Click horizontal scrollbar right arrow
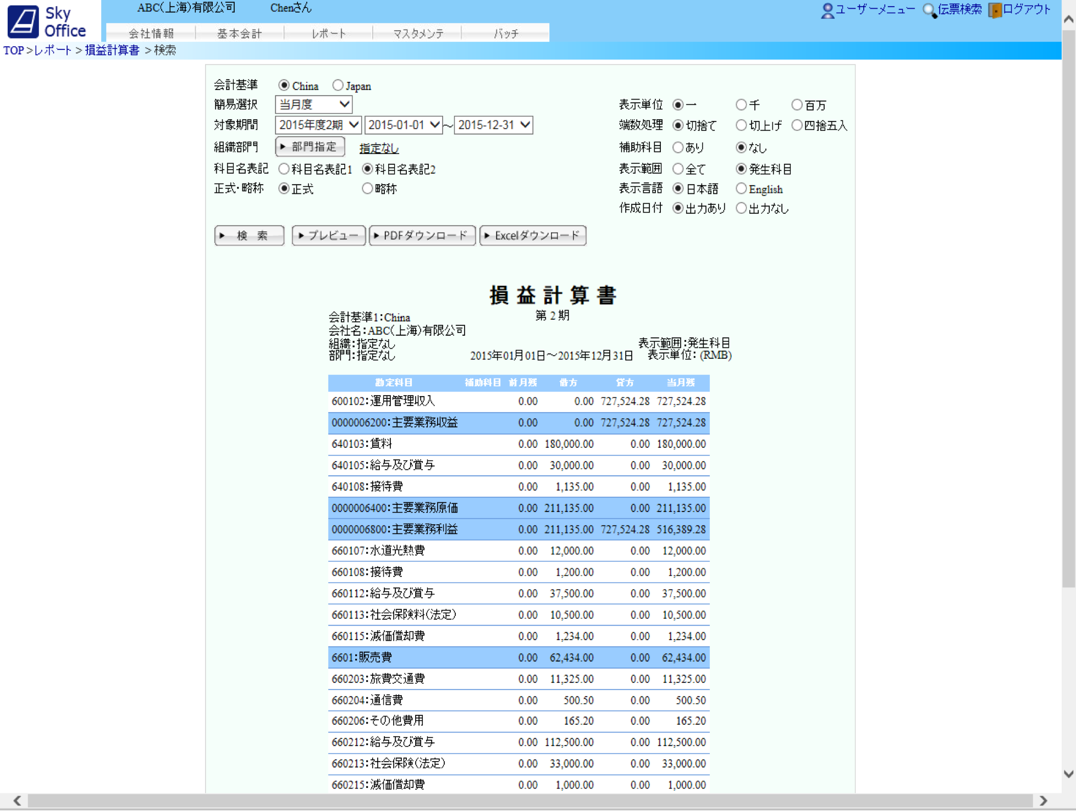The width and height of the screenshot is (1076, 811). 1043,801
